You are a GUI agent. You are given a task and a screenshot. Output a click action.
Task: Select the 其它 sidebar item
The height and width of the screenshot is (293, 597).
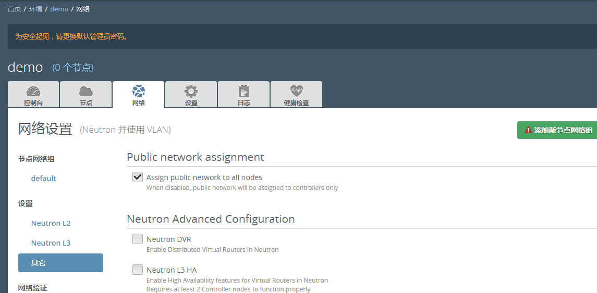(60, 263)
